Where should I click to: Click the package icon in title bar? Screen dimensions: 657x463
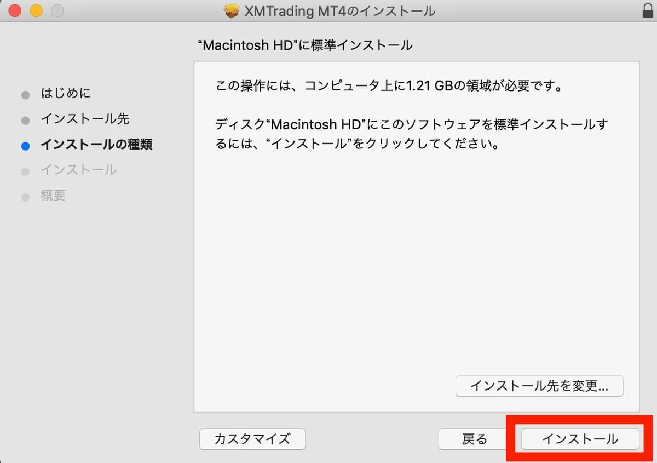(x=232, y=11)
